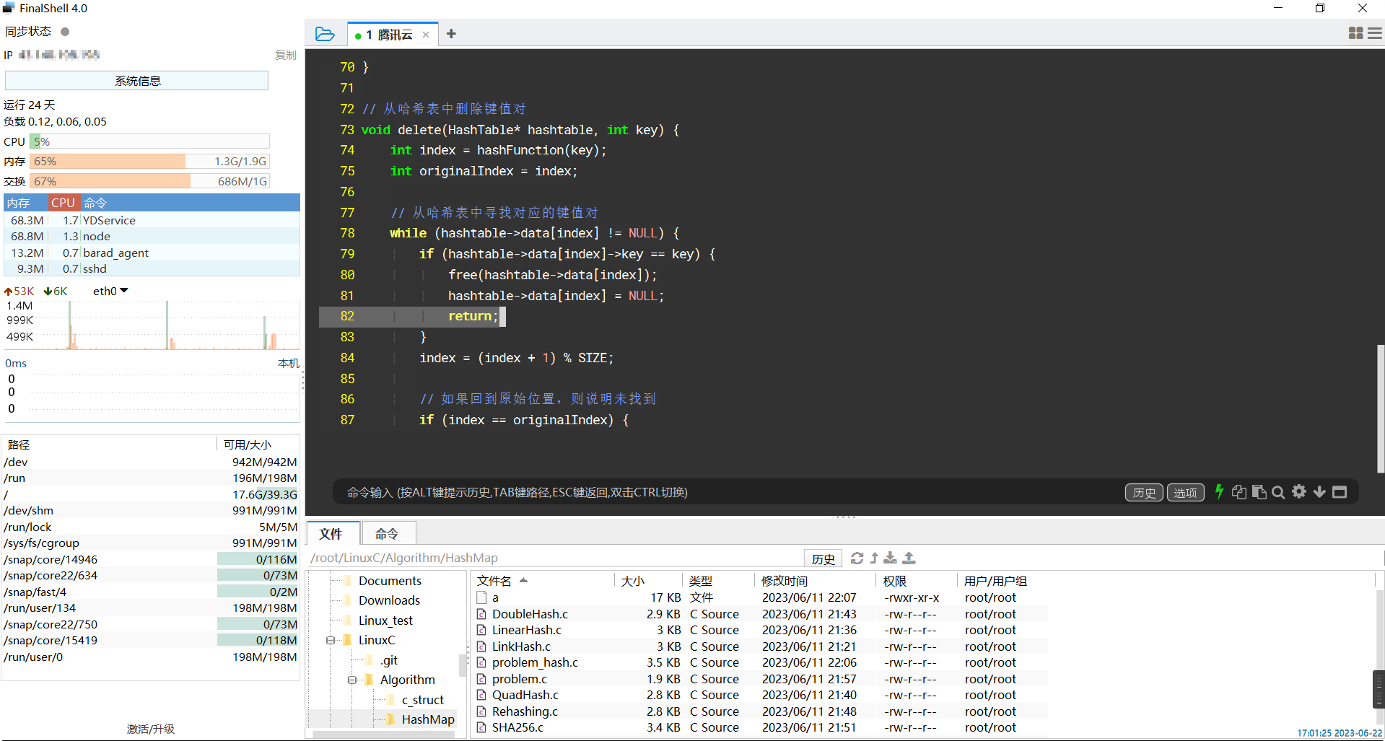Open the 选项 options button
1385x741 pixels.
[x=1185, y=493]
